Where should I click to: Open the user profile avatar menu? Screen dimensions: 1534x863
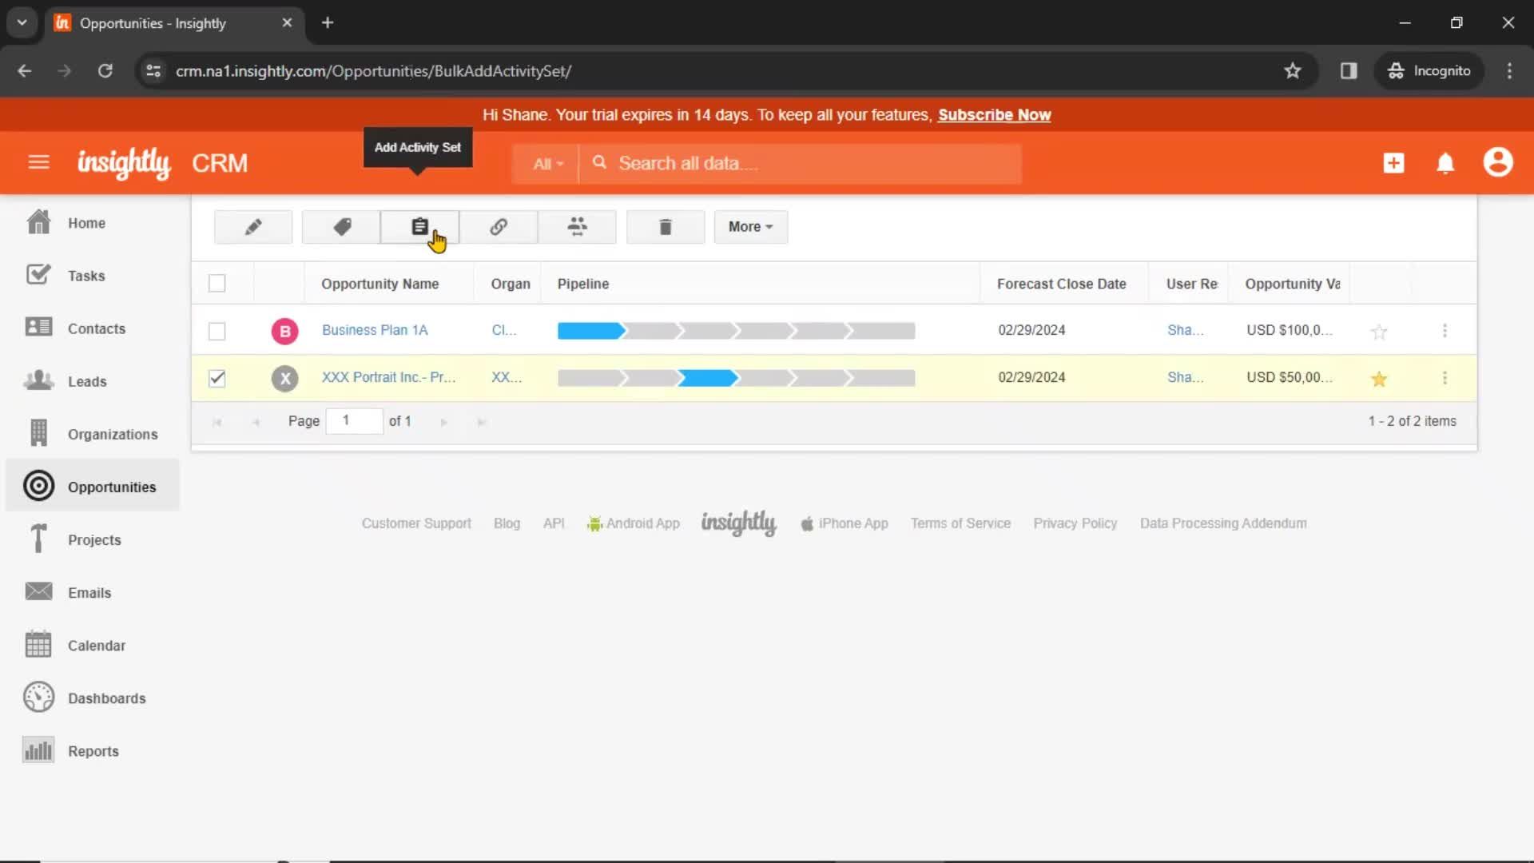(1498, 162)
